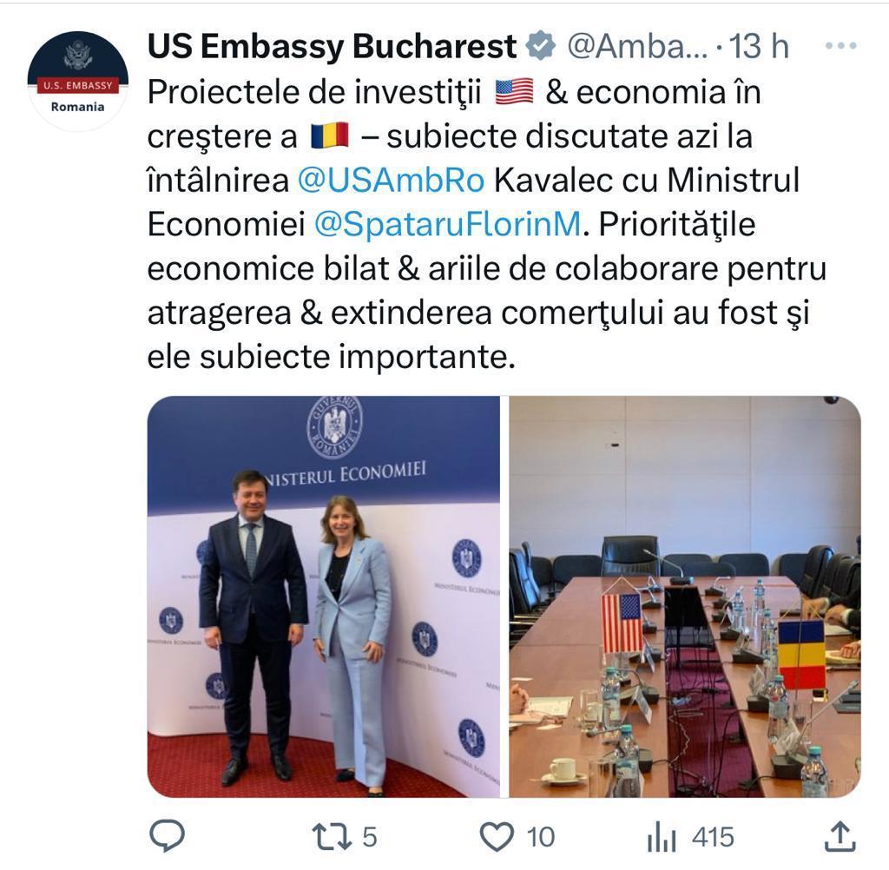Share the tweet with the upload icon
This screenshot has width=889, height=870.
point(839,836)
